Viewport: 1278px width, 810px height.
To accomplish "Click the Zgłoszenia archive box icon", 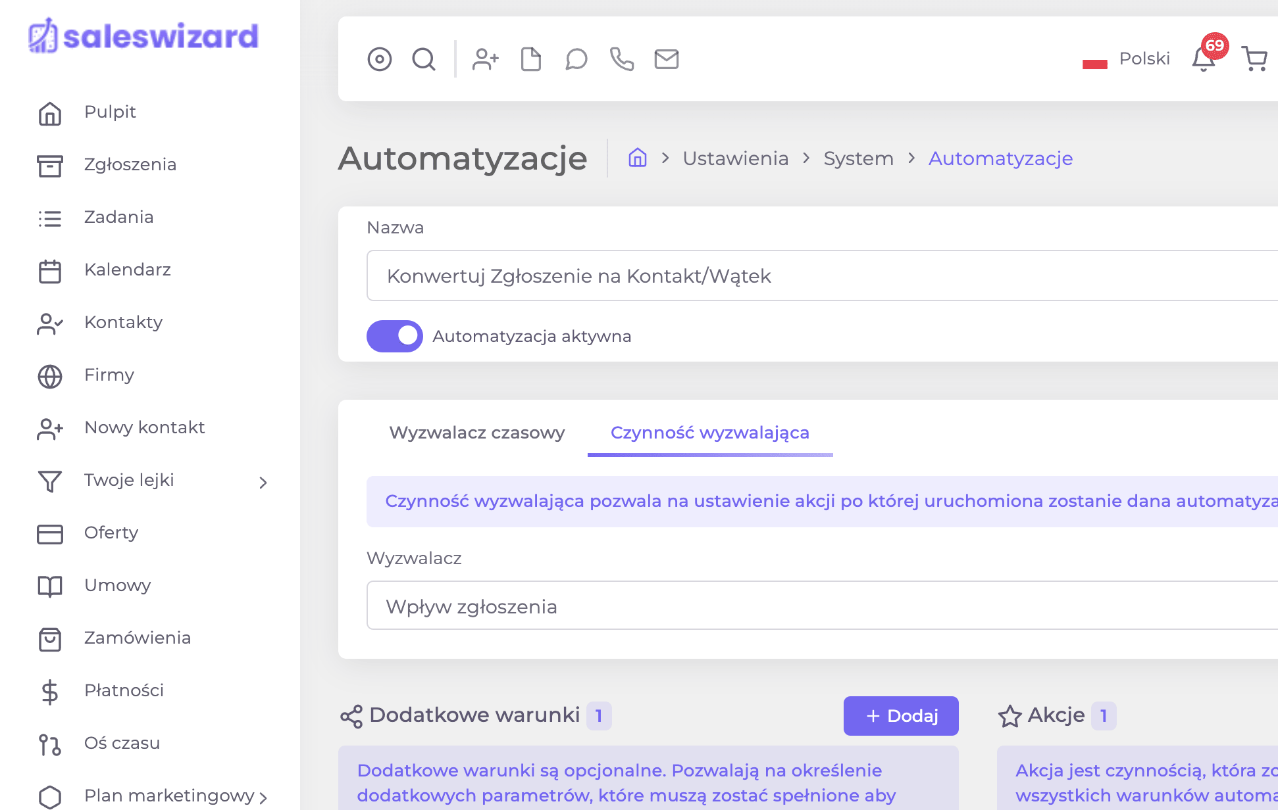I will click(50, 166).
